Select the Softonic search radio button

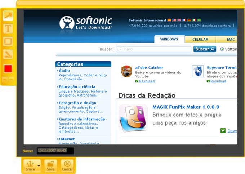pos(222,49)
